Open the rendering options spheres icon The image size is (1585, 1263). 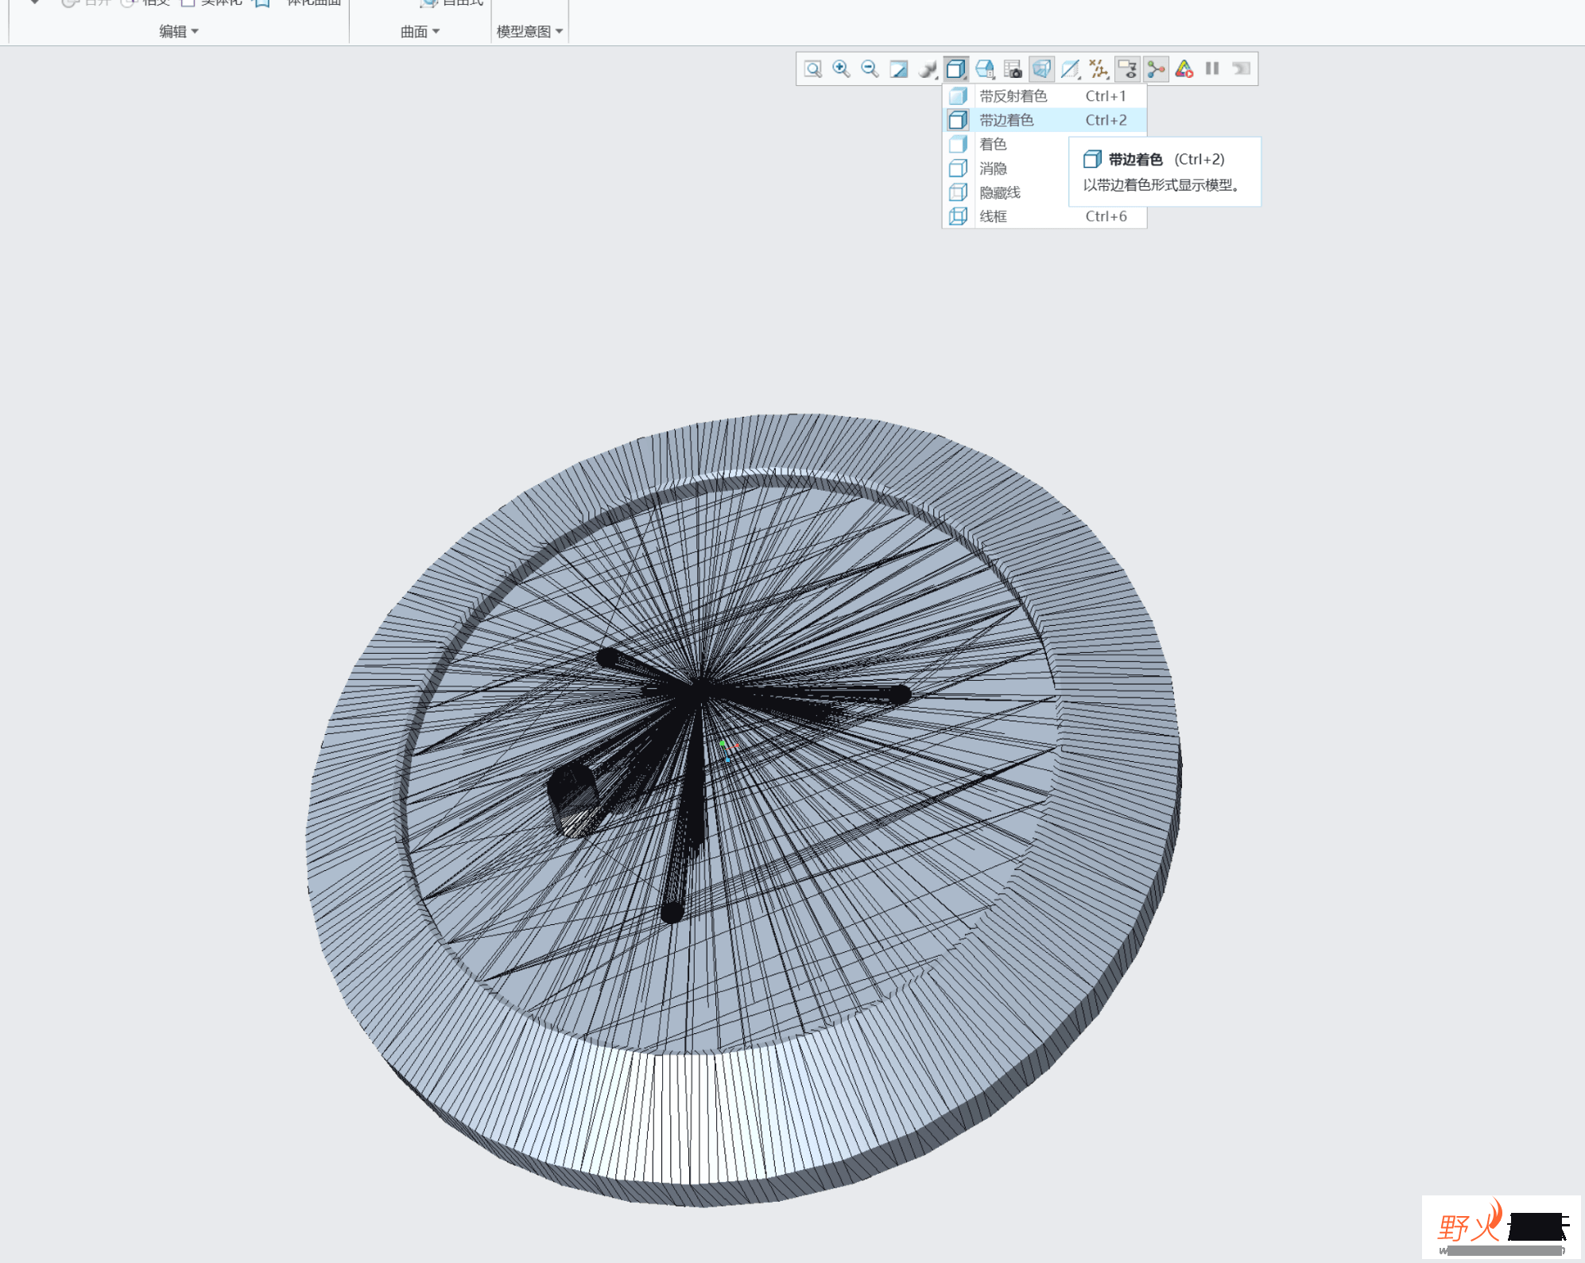pyautogui.click(x=927, y=69)
